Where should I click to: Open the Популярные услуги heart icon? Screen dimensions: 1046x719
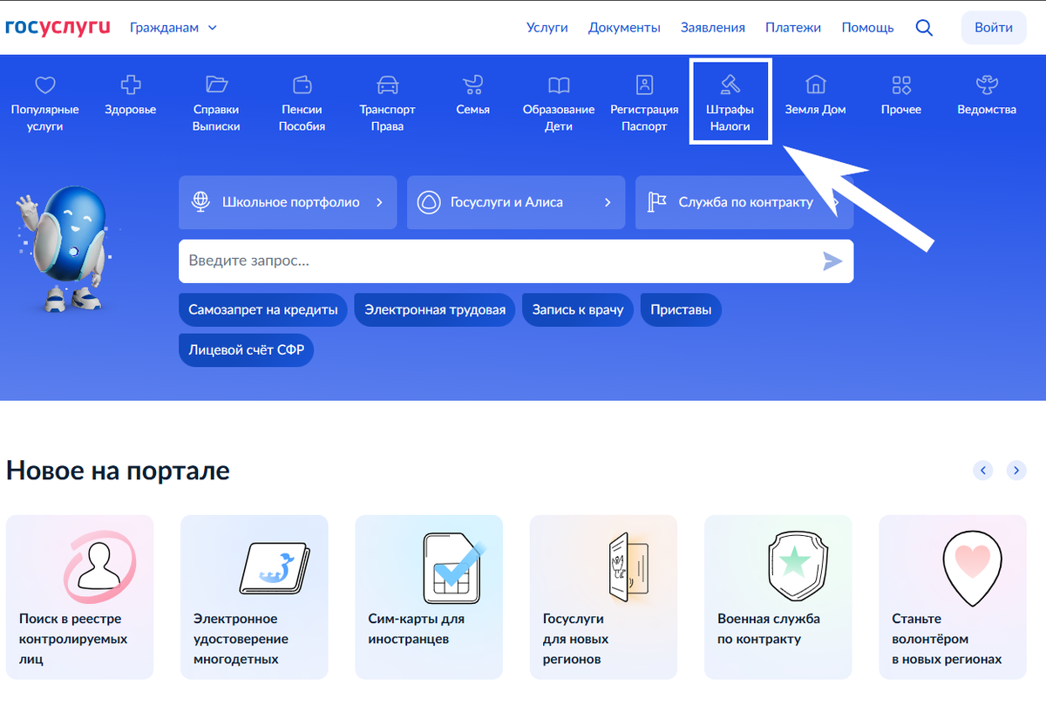(x=44, y=85)
